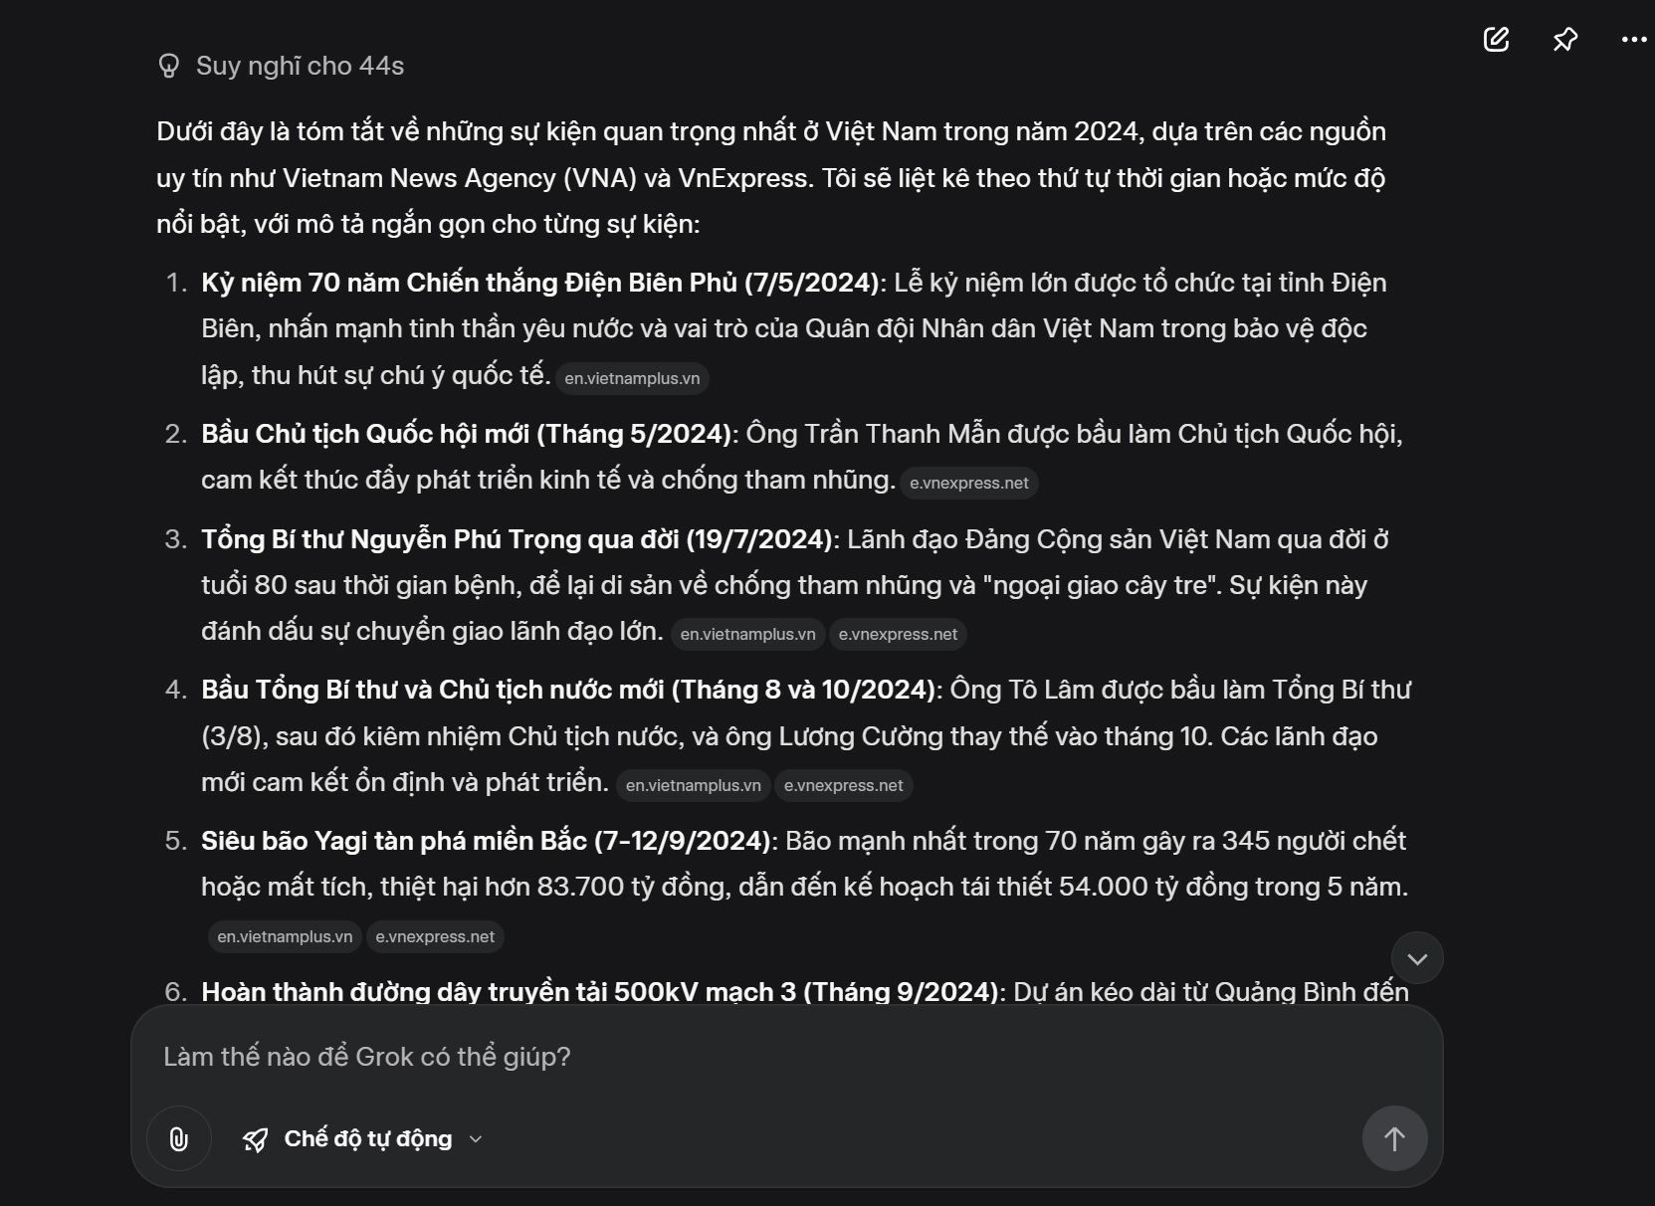The image size is (1655, 1206).
Task: Open en.vietnamplus.vn source for Tô Lâm item
Action: click(x=693, y=786)
